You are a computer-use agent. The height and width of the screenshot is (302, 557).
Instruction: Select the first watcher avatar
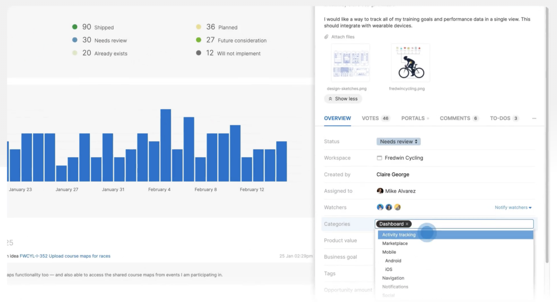pos(380,207)
